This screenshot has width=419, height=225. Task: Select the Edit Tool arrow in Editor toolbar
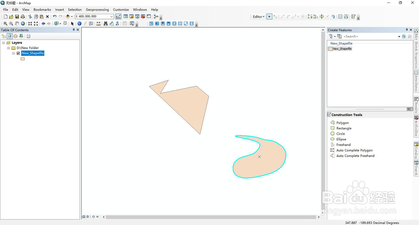[269, 17]
